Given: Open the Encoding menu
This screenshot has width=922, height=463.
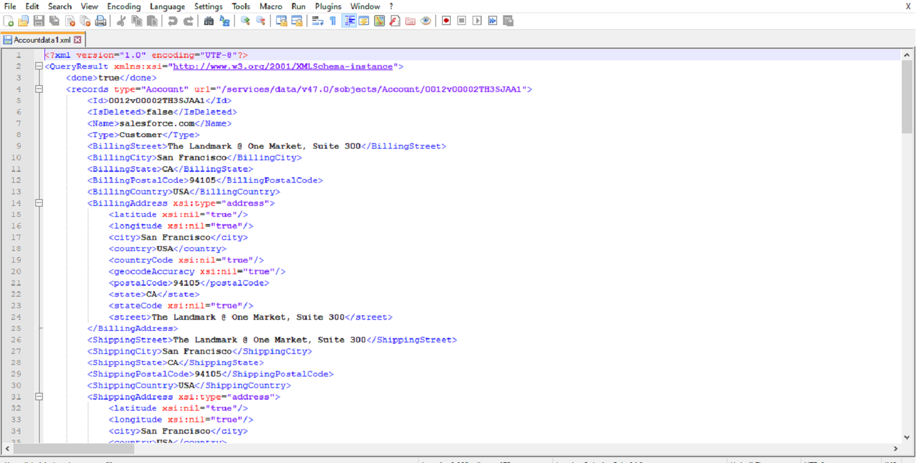Looking at the screenshot, I should [x=124, y=6].
